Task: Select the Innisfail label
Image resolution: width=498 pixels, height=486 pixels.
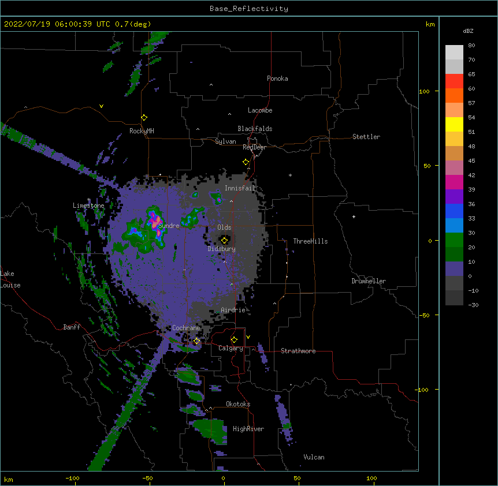Action: 240,188
